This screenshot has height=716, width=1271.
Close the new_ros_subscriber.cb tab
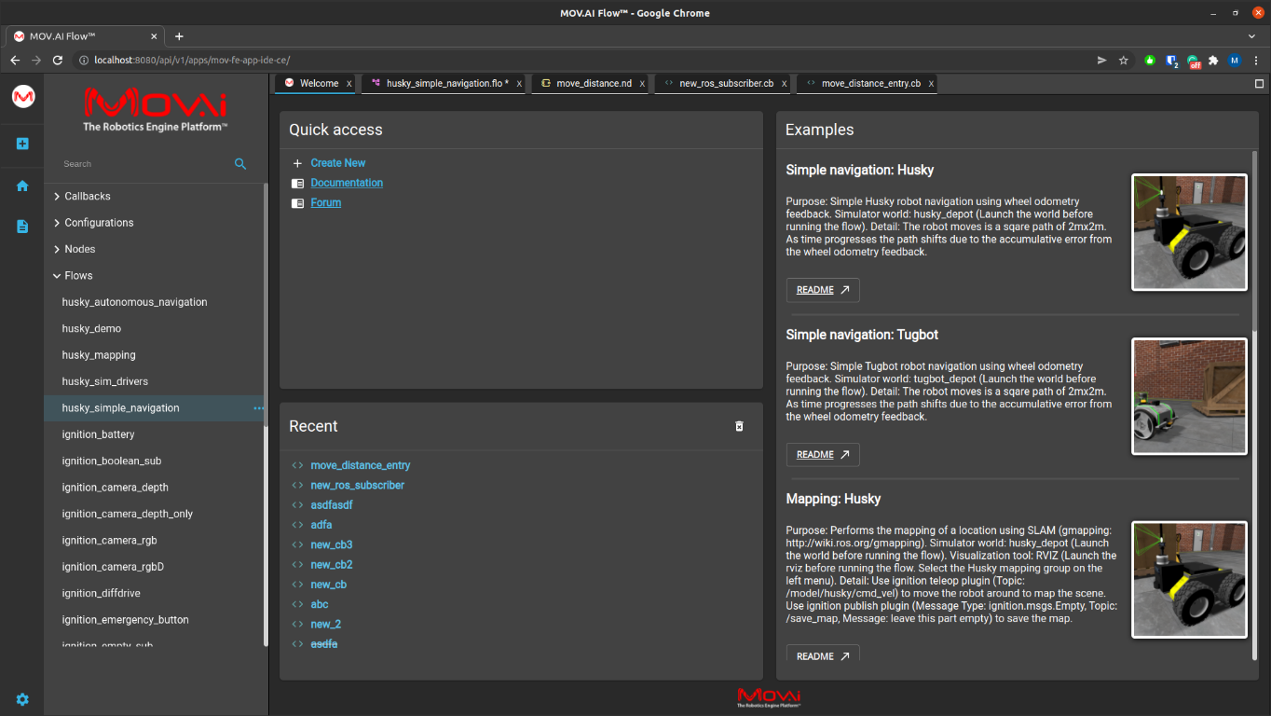[784, 84]
